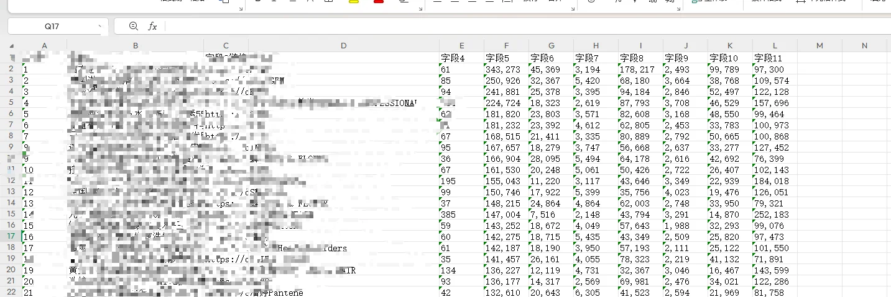
Task: Select column N header
Action: 864,46
